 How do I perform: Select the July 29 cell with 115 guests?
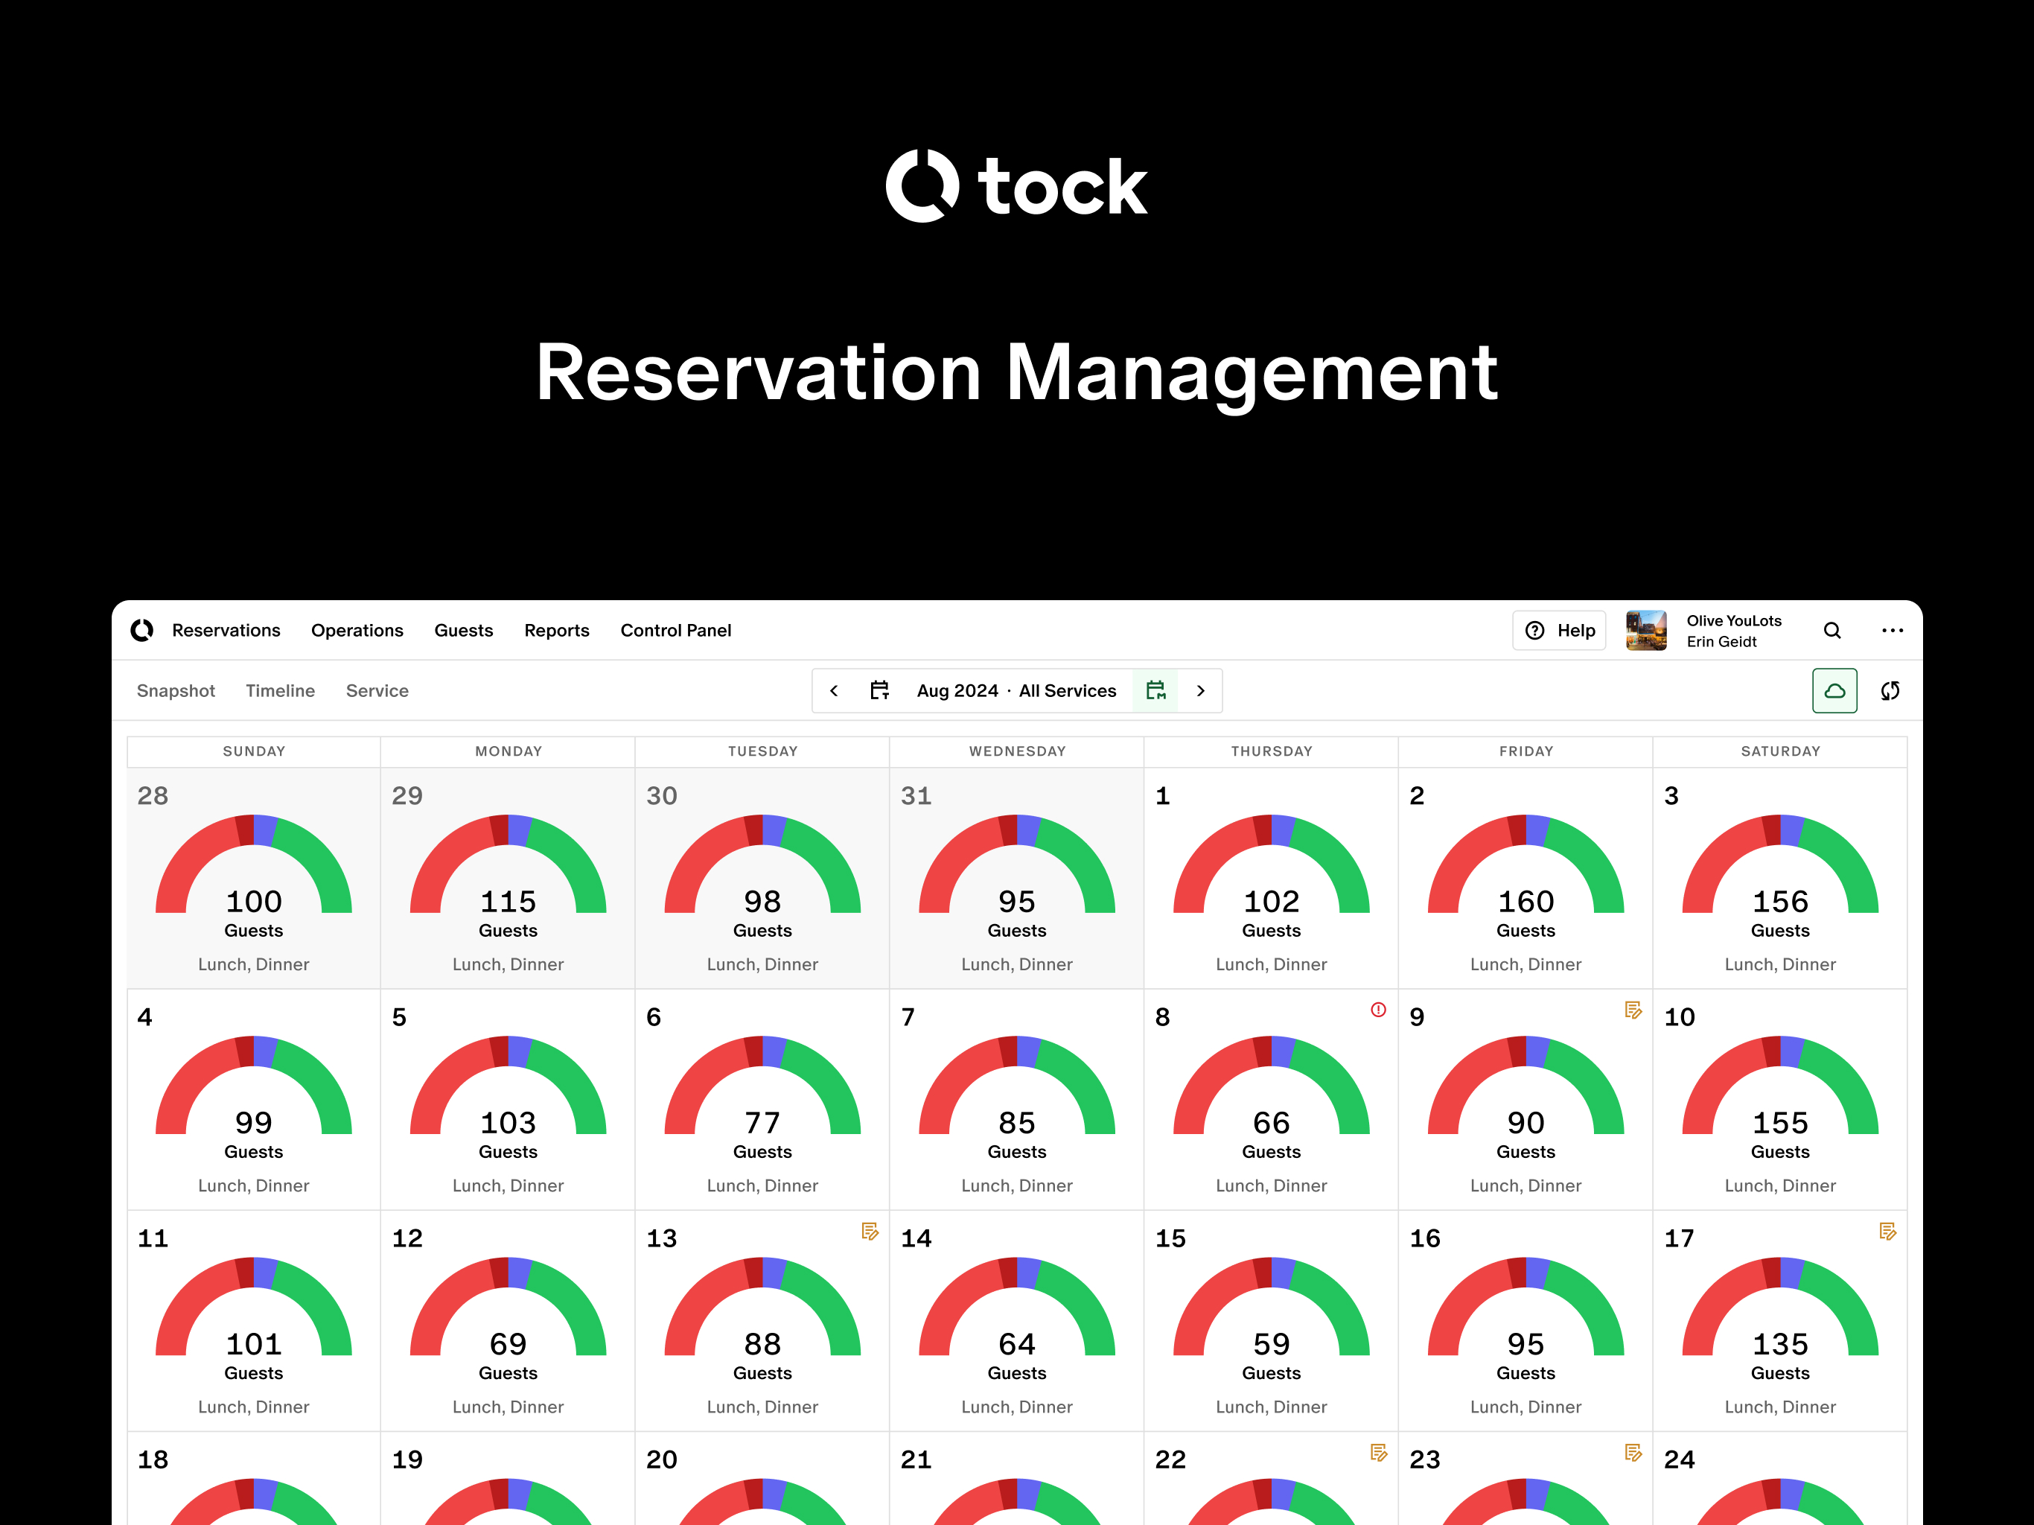pyautogui.click(x=508, y=879)
